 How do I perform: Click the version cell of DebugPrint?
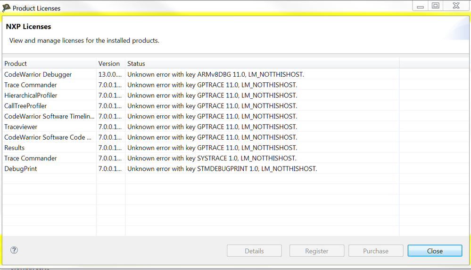(x=110, y=169)
